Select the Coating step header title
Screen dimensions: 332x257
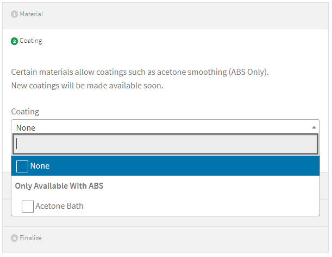[31, 41]
